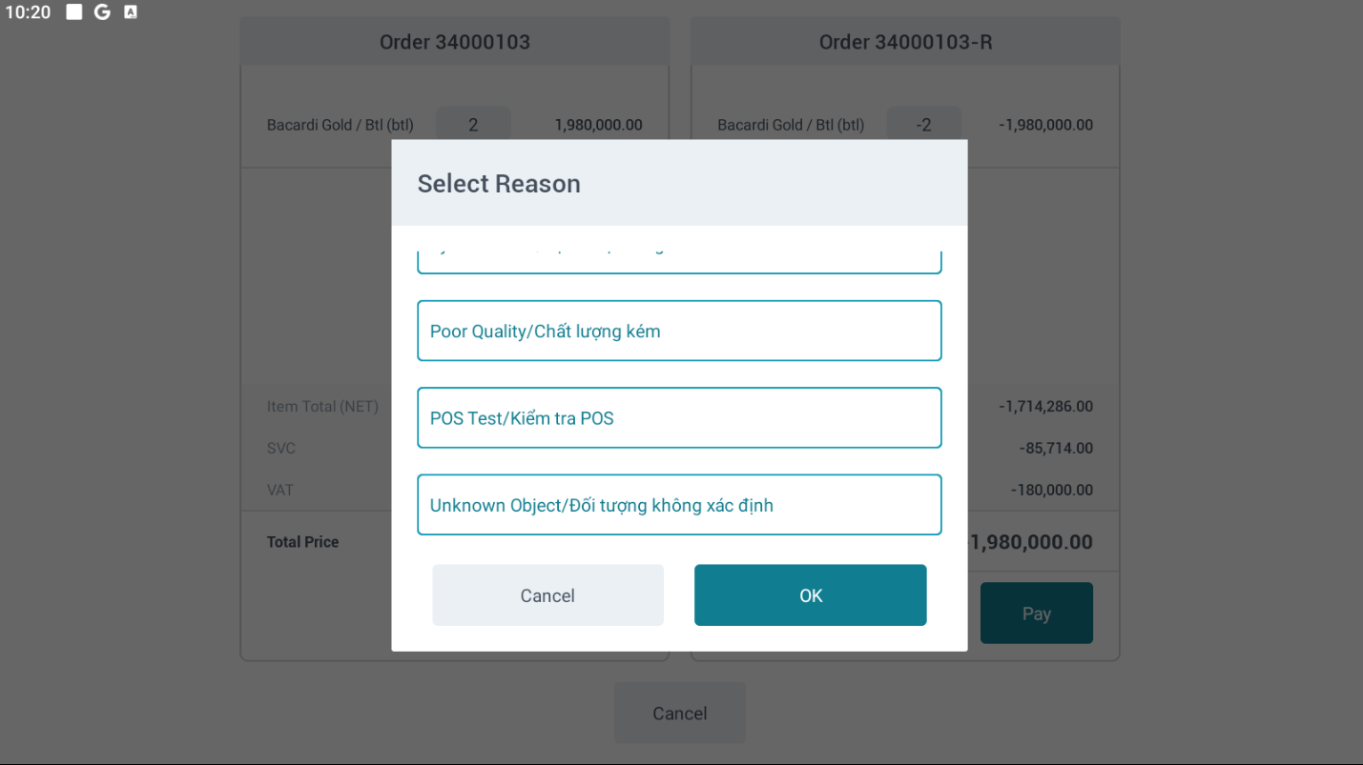The image size is (1363, 765).
Task: Tap the Google G status bar icon
Action: point(102,12)
